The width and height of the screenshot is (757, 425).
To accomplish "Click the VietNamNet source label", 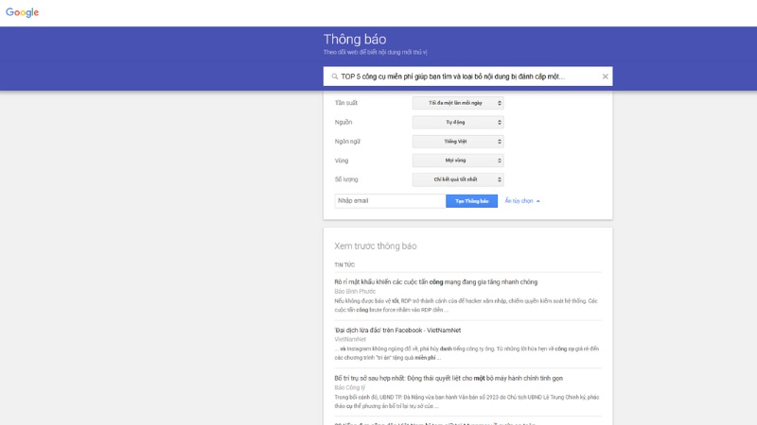I will 350,339.
